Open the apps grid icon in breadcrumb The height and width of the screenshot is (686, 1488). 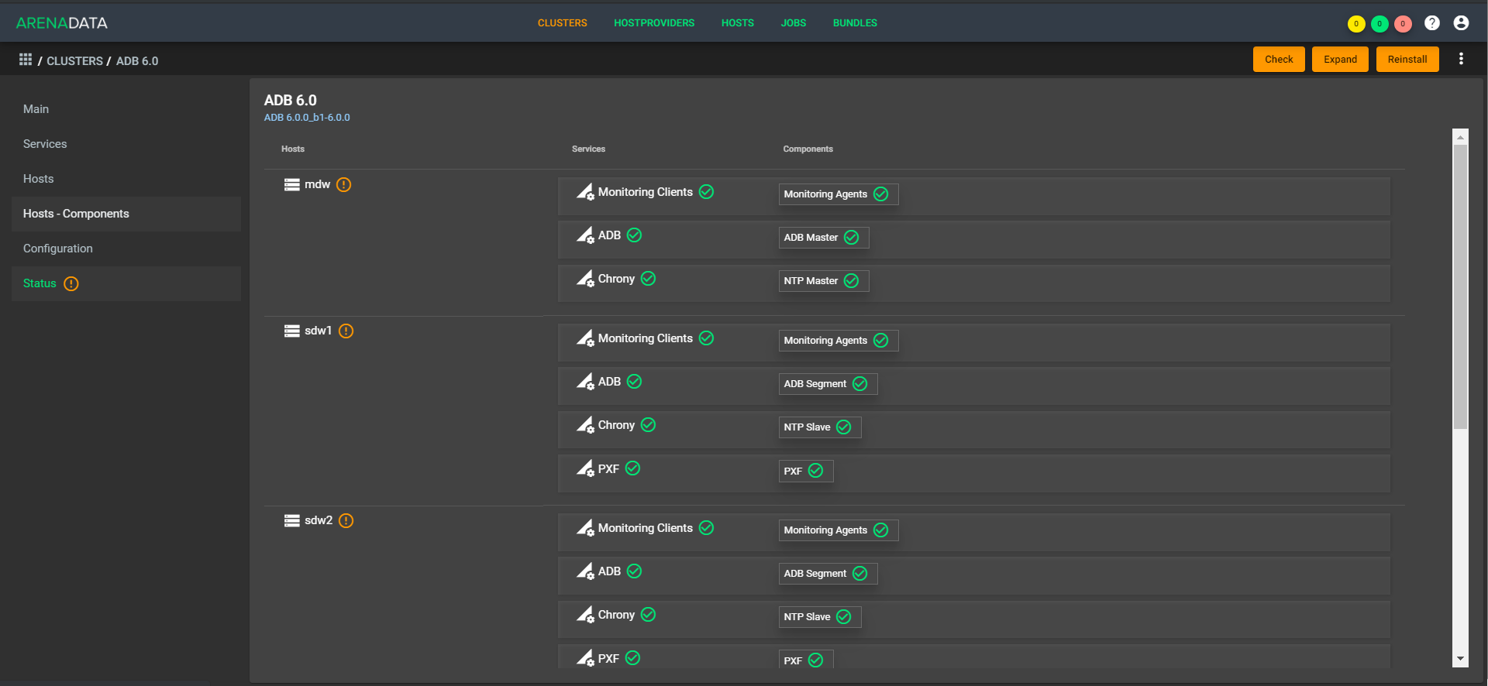coord(26,60)
